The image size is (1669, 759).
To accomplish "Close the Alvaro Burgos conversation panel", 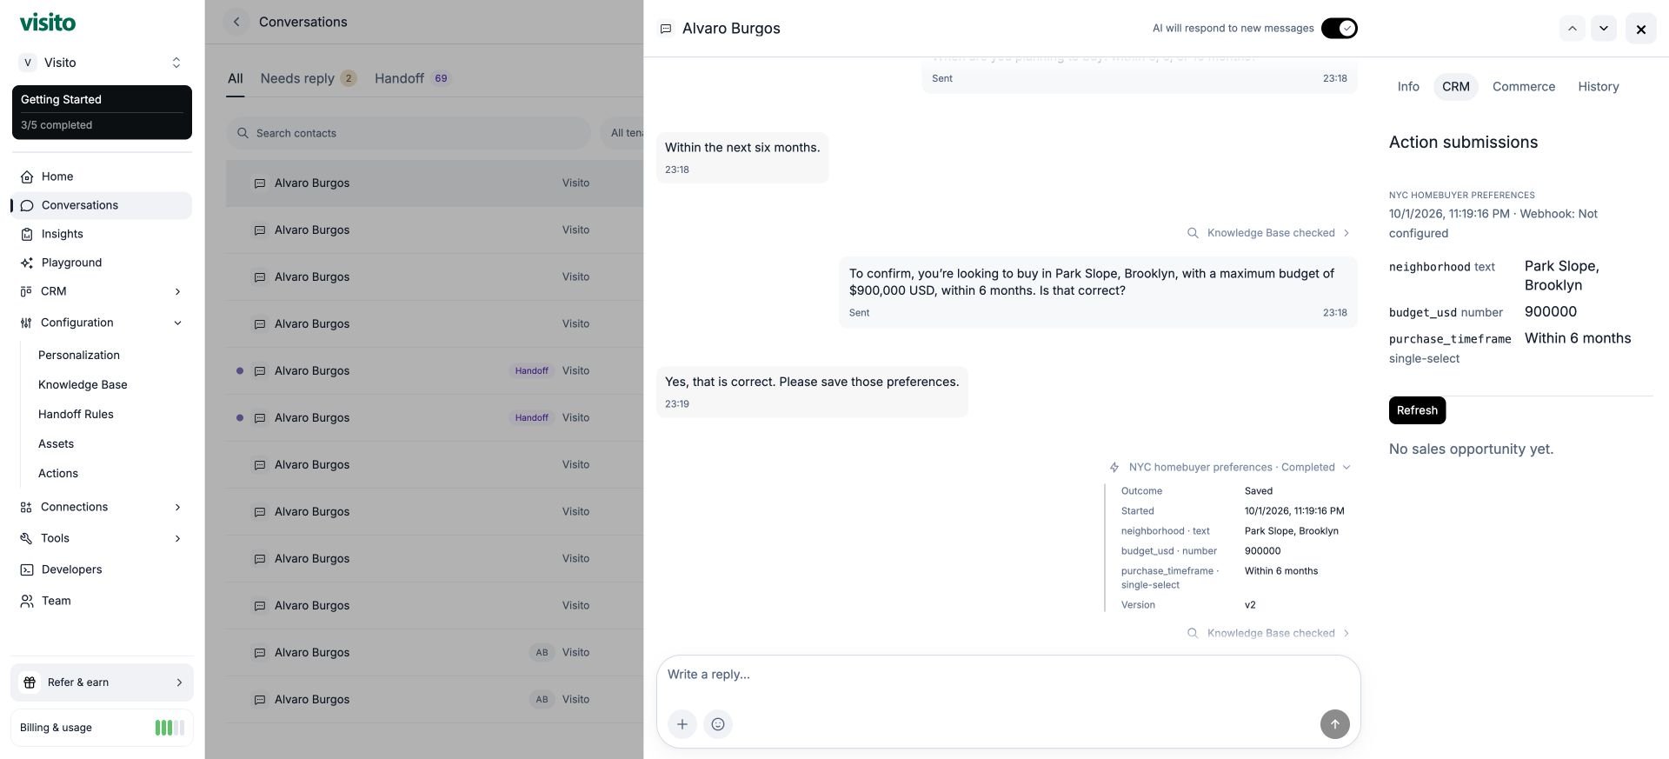I will (x=1641, y=29).
